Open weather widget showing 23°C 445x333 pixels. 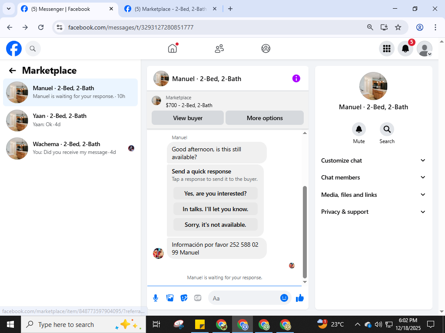pos(330,324)
